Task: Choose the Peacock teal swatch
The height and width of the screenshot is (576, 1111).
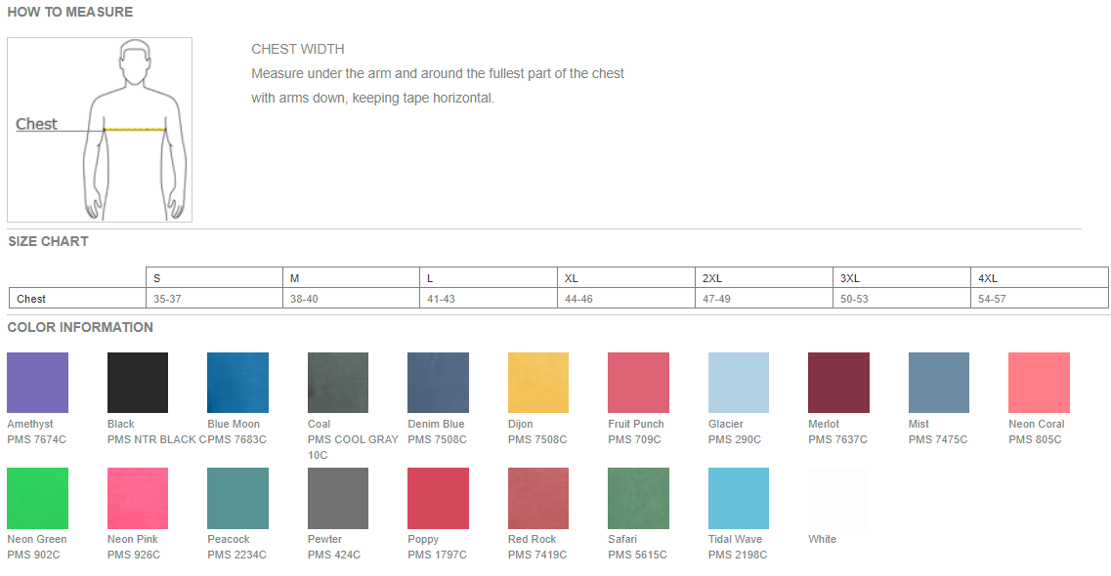Action: tap(237, 498)
